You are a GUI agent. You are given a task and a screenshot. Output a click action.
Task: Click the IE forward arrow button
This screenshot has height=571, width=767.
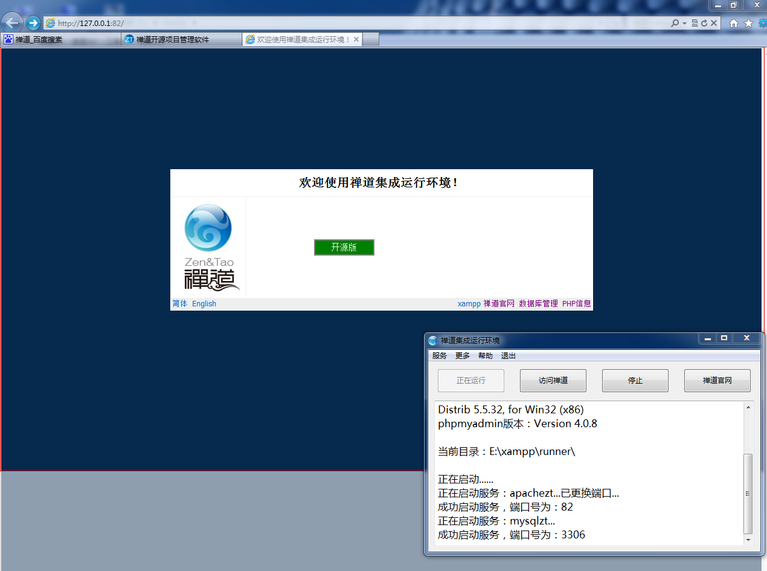click(x=33, y=24)
